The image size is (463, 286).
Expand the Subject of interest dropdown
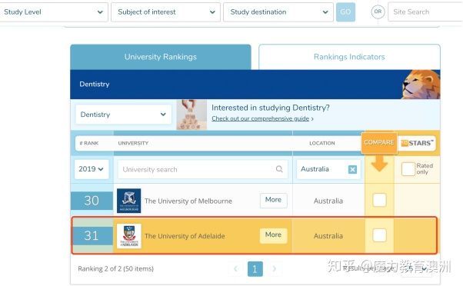[x=165, y=12]
